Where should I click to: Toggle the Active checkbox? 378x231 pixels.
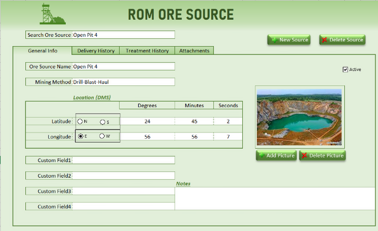click(x=345, y=70)
